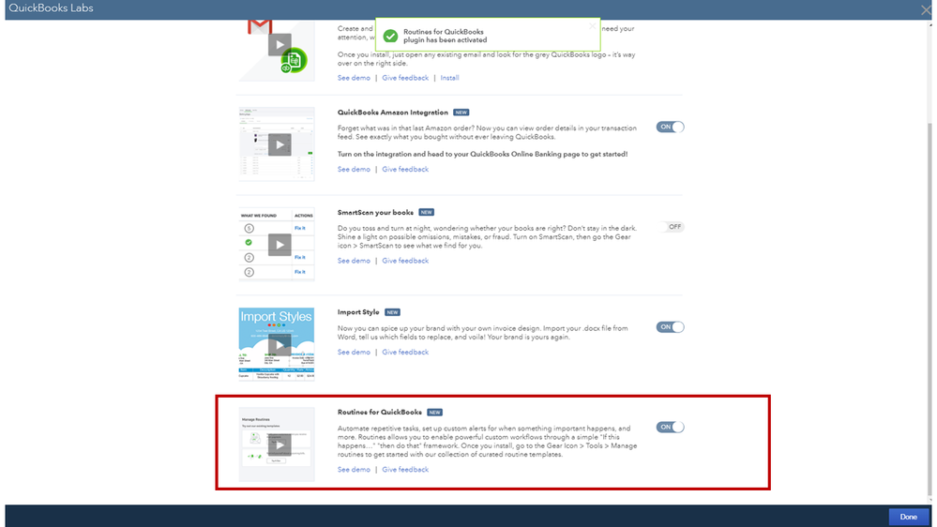This screenshot has width=937, height=527.
Task: Play the Gmail plugin demo video thumbnail
Action: [280, 45]
